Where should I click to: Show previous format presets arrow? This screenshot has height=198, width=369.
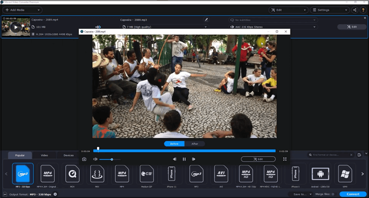6,174
